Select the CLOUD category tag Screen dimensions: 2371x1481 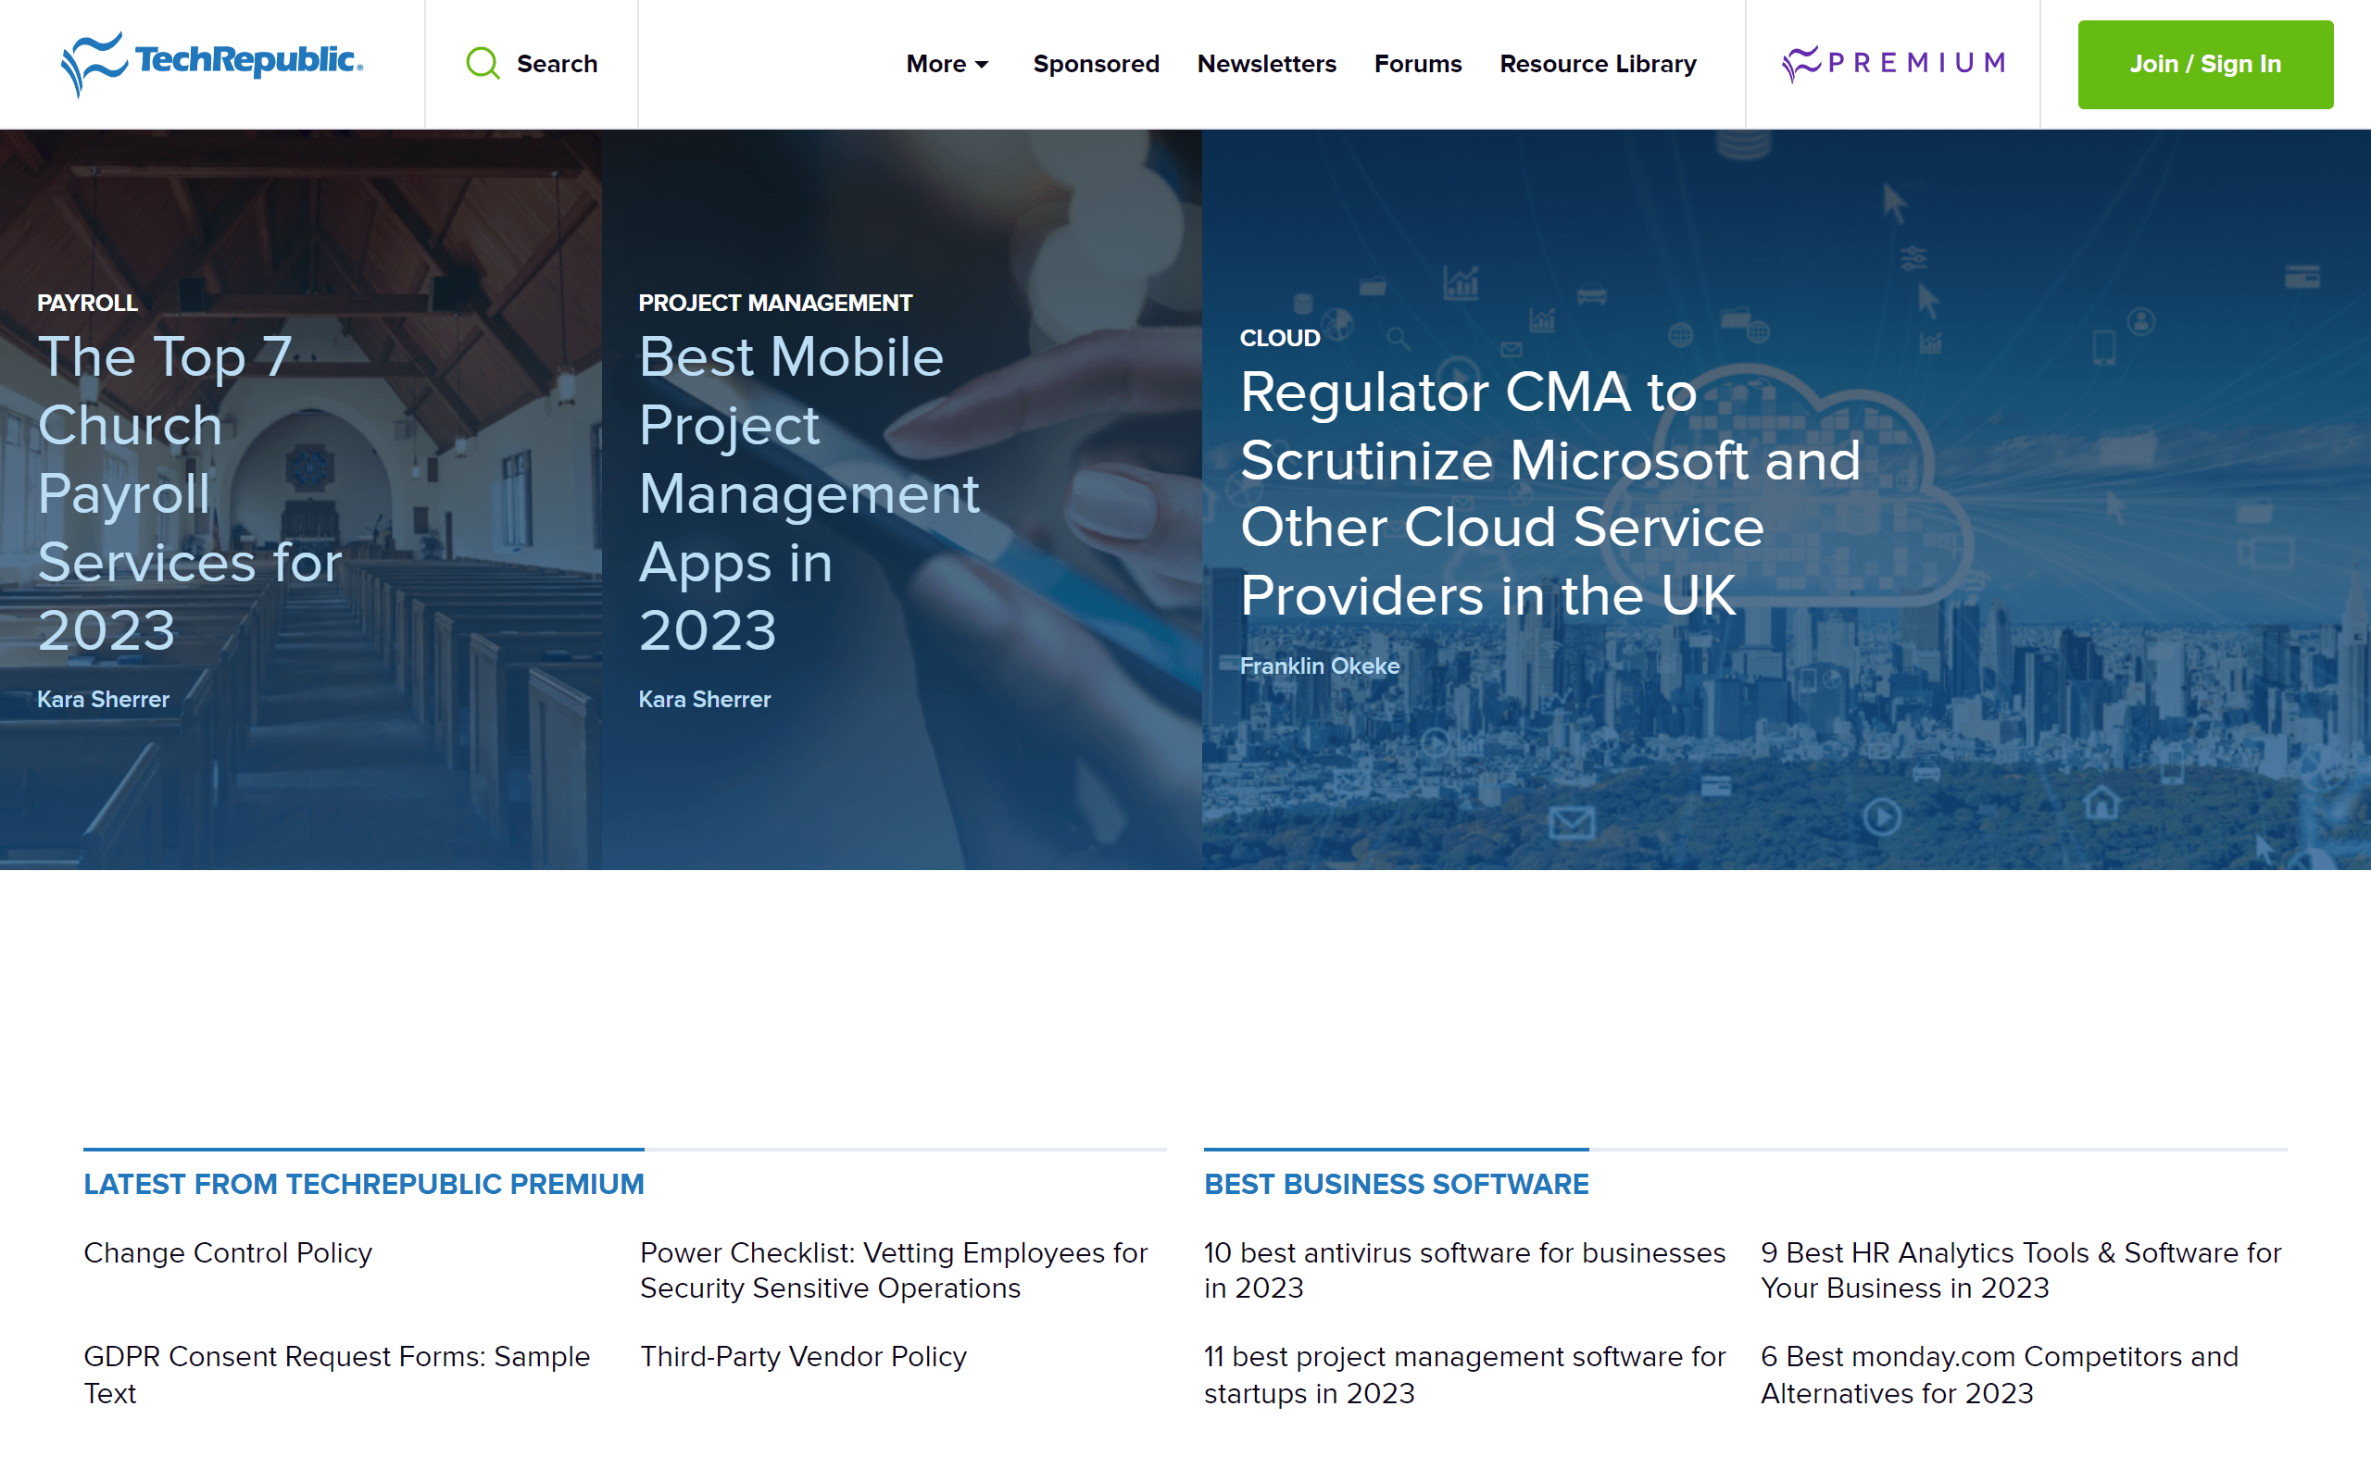pos(1278,338)
